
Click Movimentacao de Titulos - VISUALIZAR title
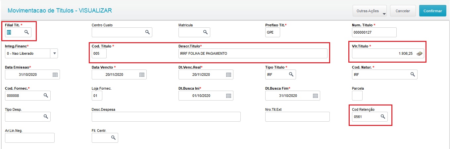pos(60,11)
